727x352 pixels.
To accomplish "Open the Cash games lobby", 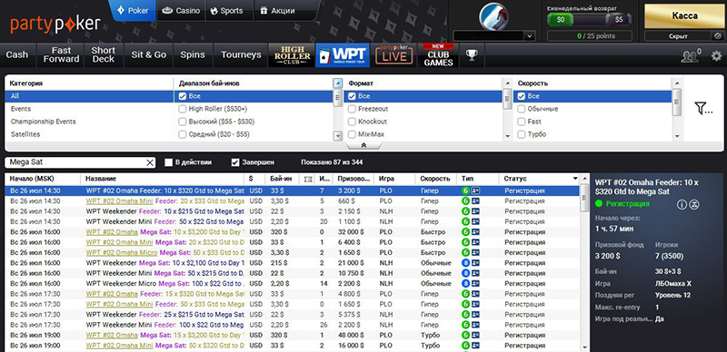I will 17,55.
